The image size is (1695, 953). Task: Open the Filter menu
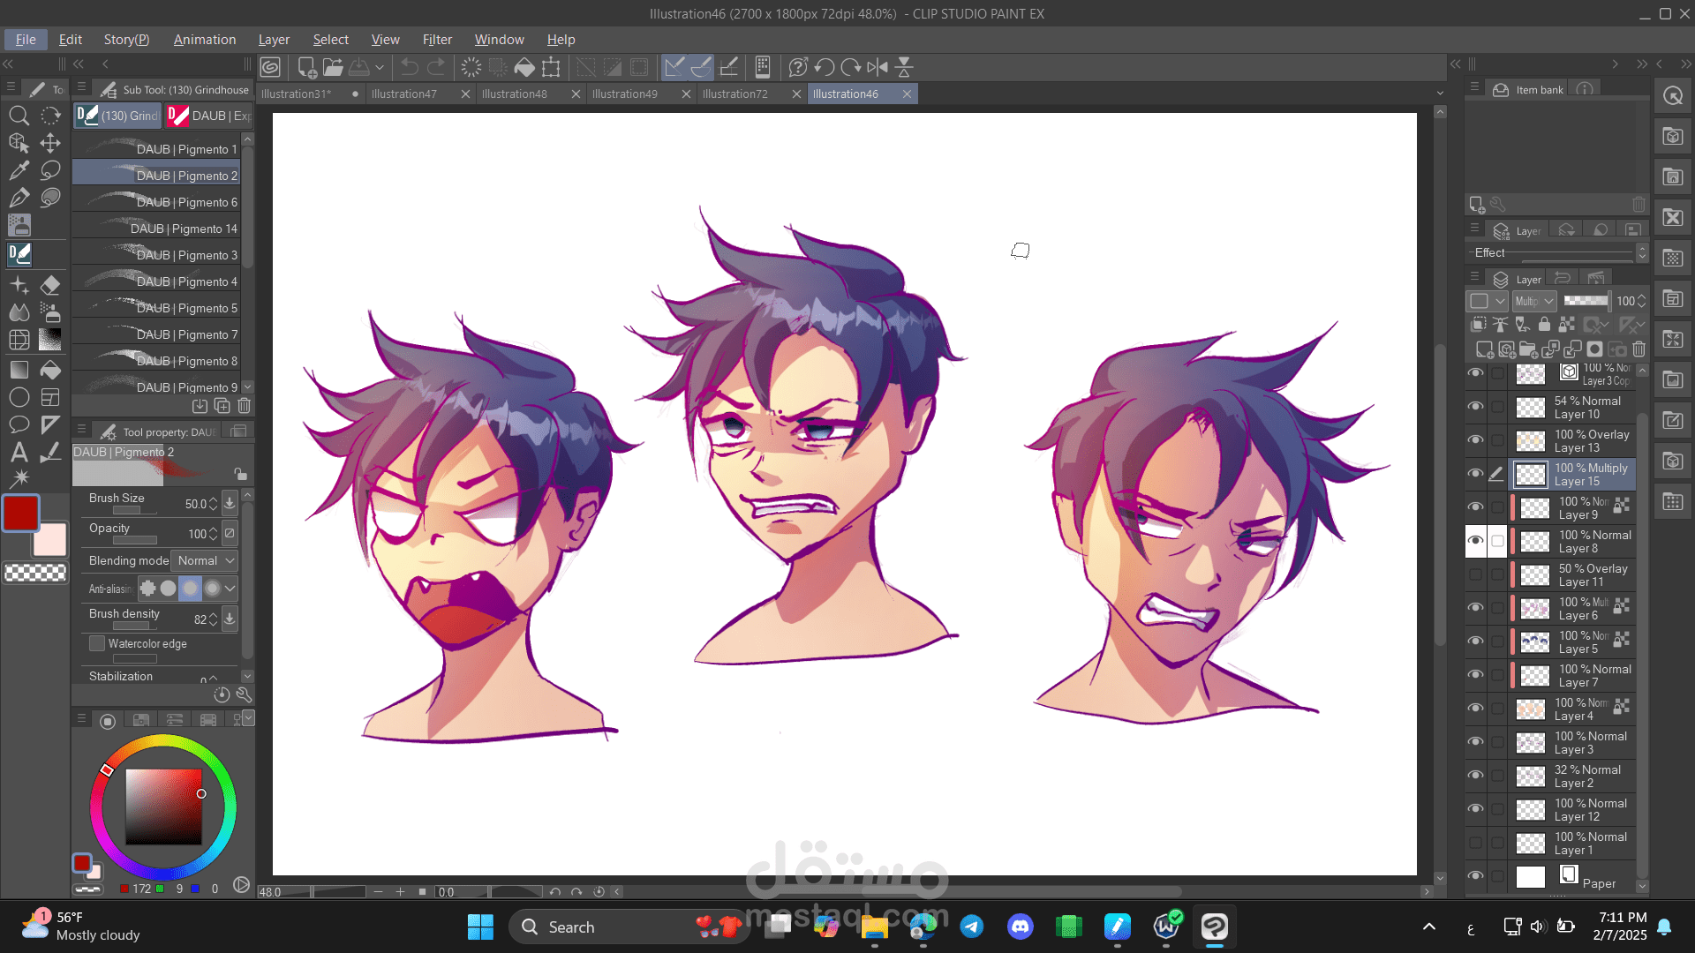(x=436, y=40)
